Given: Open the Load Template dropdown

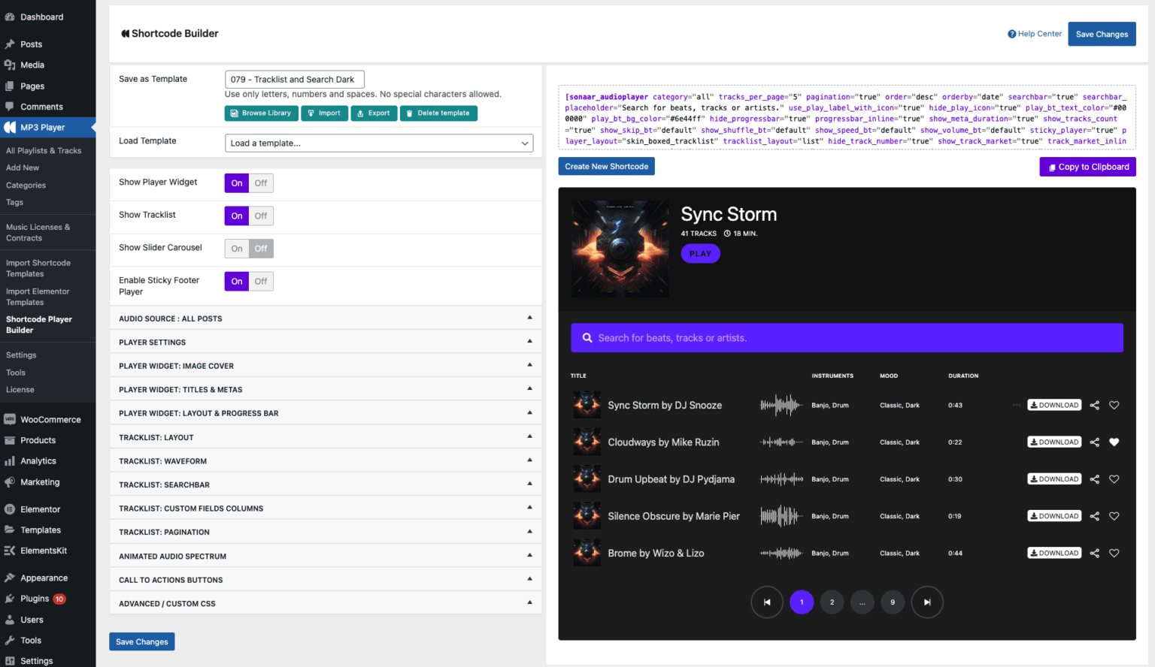Looking at the screenshot, I should [x=379, y=143].
